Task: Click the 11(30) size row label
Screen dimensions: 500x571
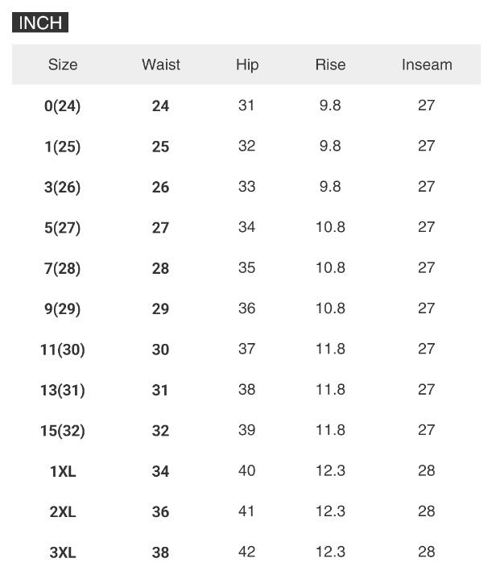Action: coord(63,350)
